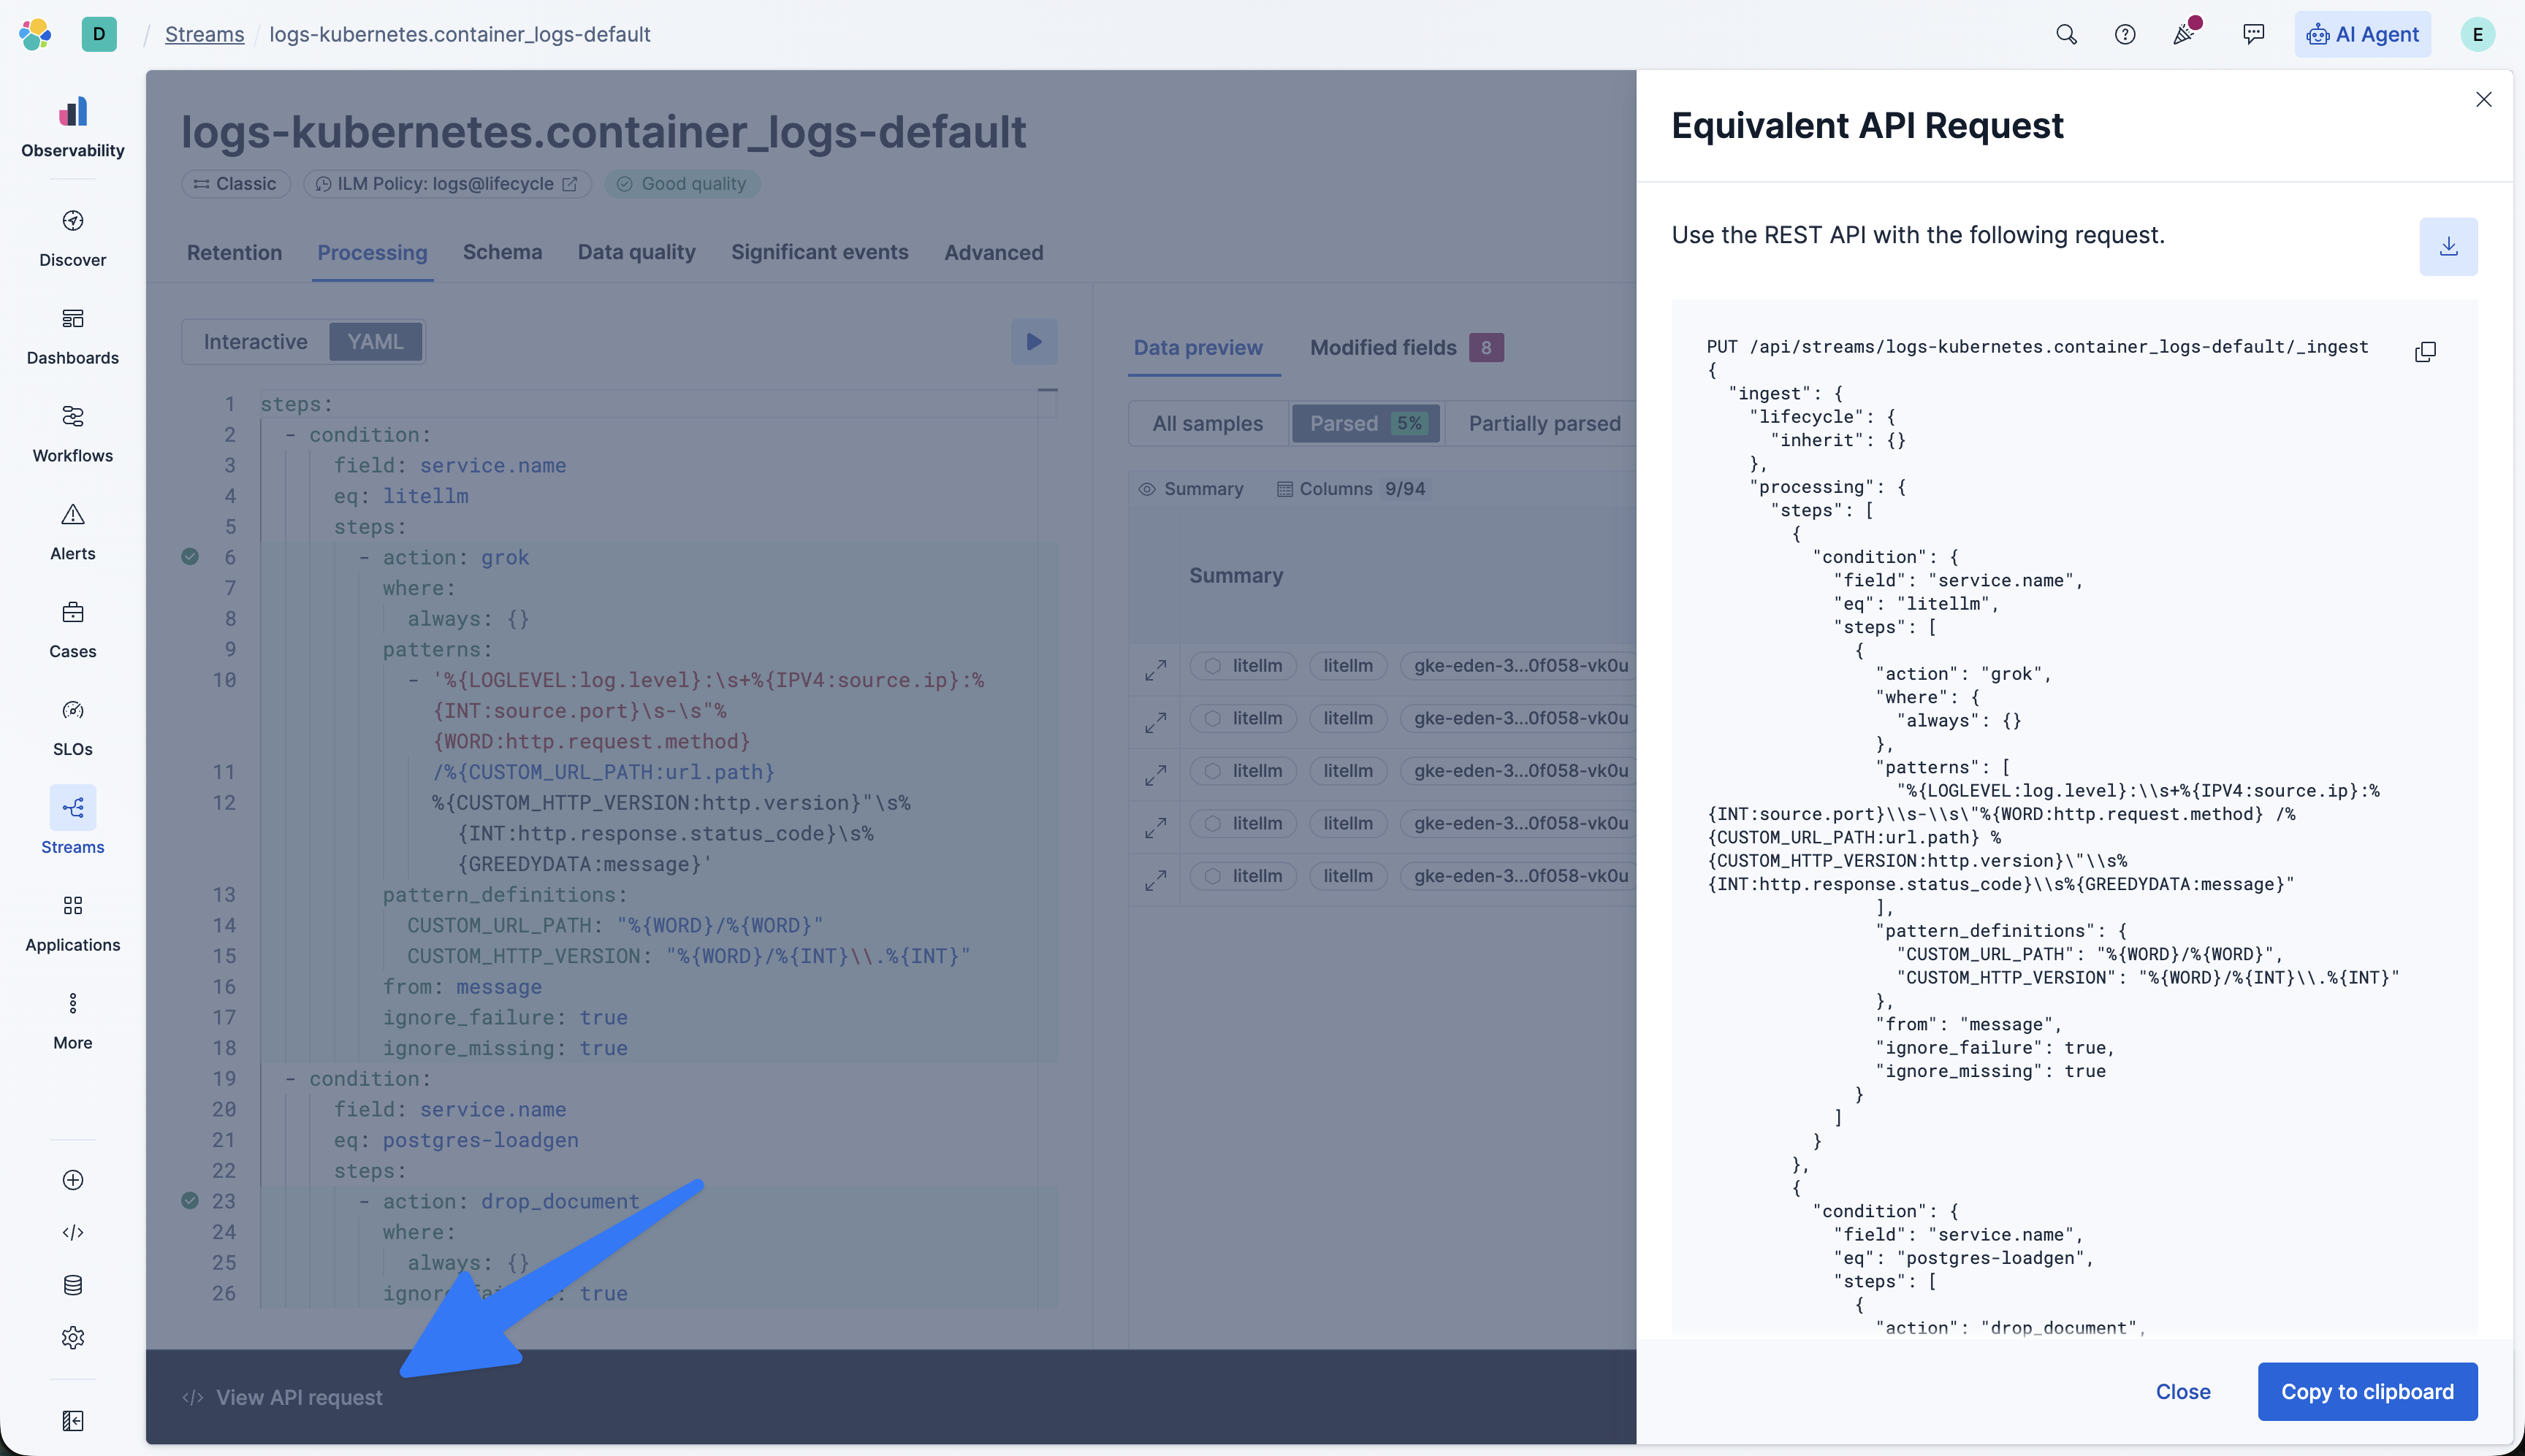The height and width of the screenshot is (1456, 2525).
Task: Click Close button in flyout footer
Action: click(x=2183, y=1391)
